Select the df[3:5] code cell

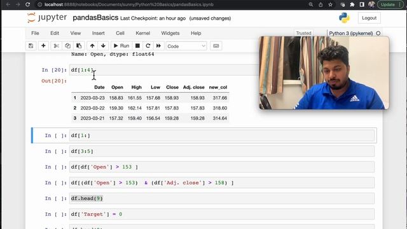222,151
